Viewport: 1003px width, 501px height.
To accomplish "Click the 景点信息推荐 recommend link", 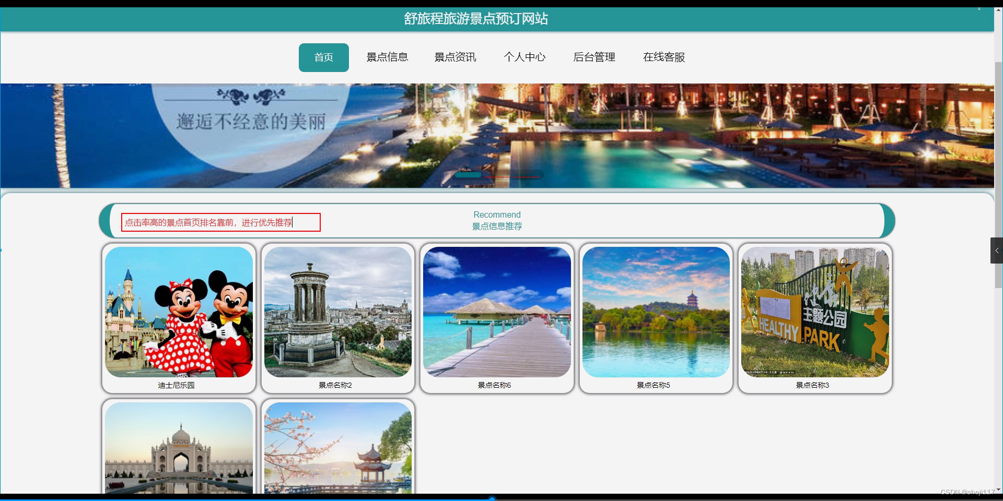I will click(497, 226).
